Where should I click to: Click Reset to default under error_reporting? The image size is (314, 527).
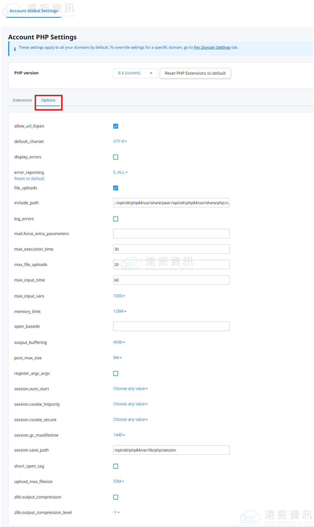[29, 178]
